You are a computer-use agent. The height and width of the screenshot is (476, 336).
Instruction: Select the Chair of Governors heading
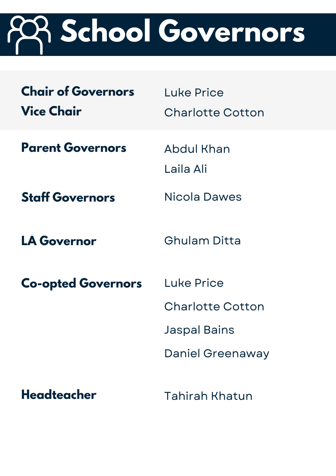click(x=78, y=92)
